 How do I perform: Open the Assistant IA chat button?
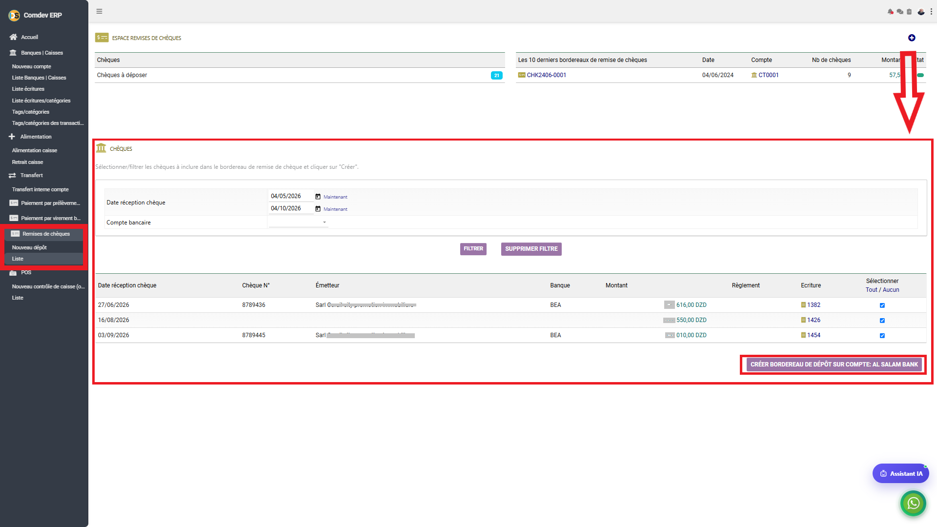(900, 473)
